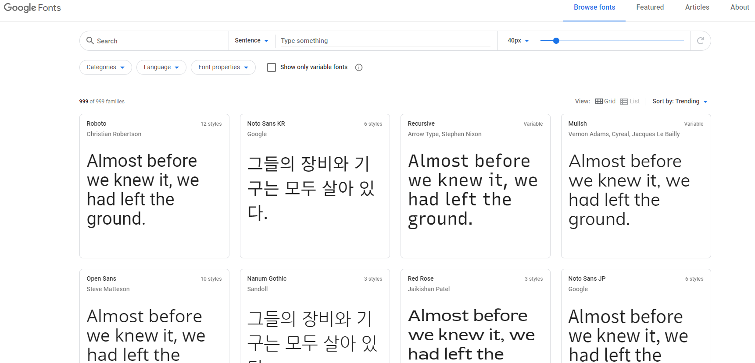Open the variable fonts info icon

[359, 67]
